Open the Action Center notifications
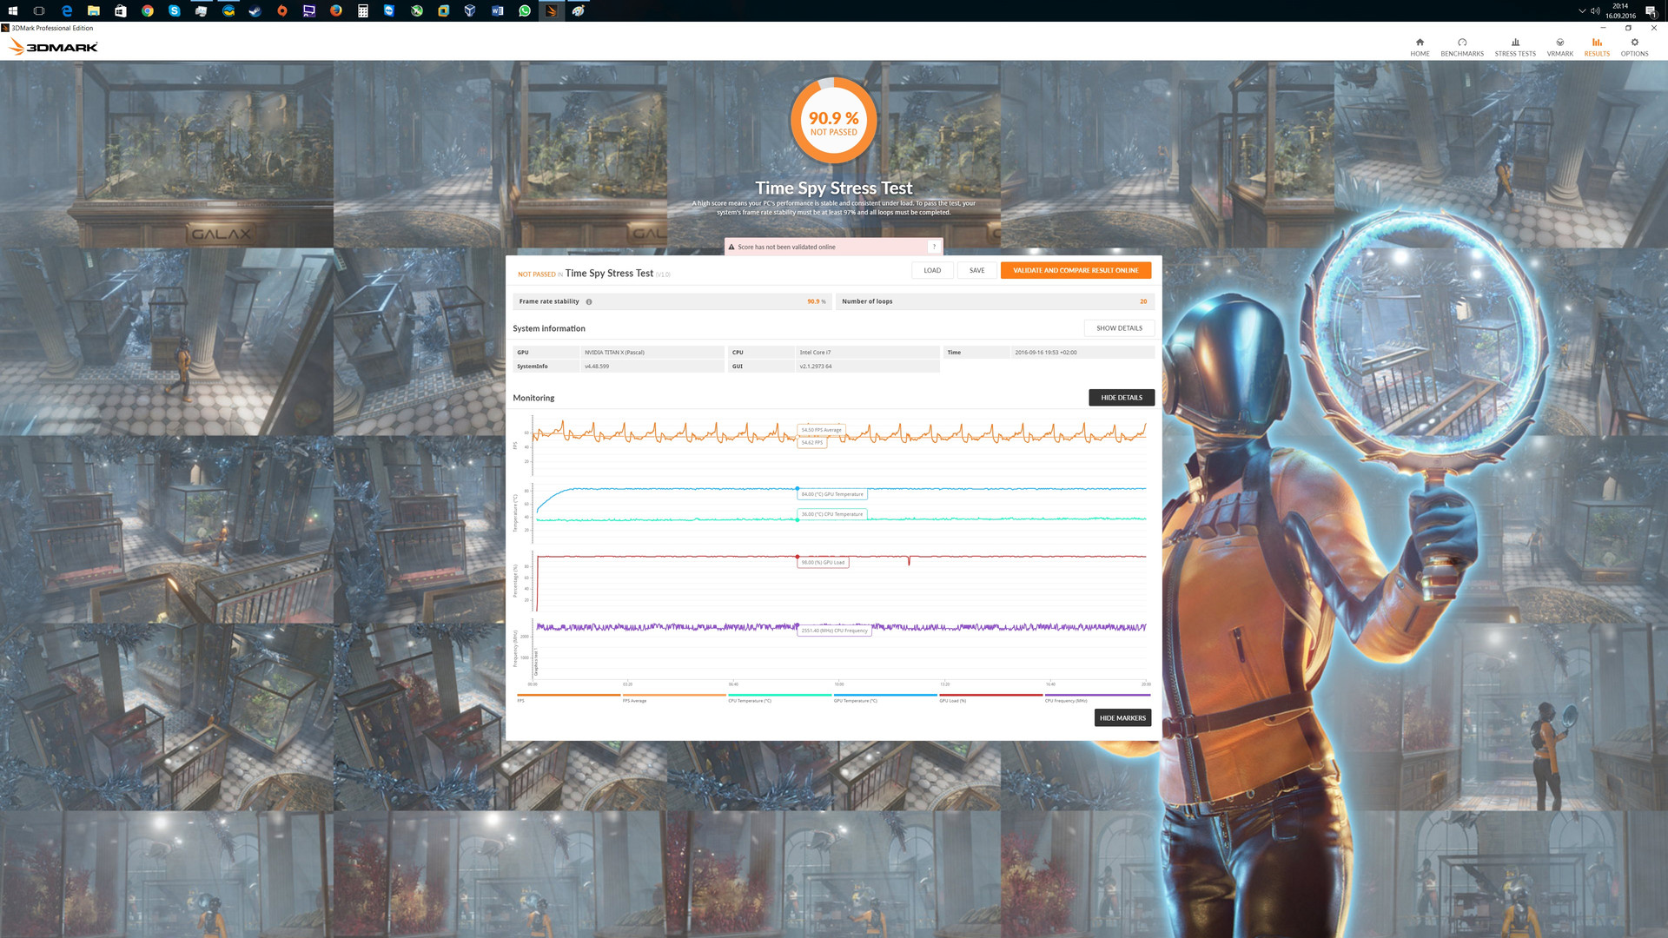This screenshot has height=938, width=1668. coord(1650,10)
